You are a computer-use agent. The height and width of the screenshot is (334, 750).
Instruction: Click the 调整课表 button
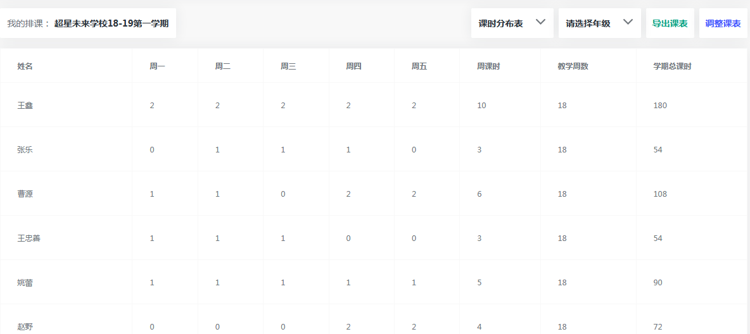coord(723,23)
